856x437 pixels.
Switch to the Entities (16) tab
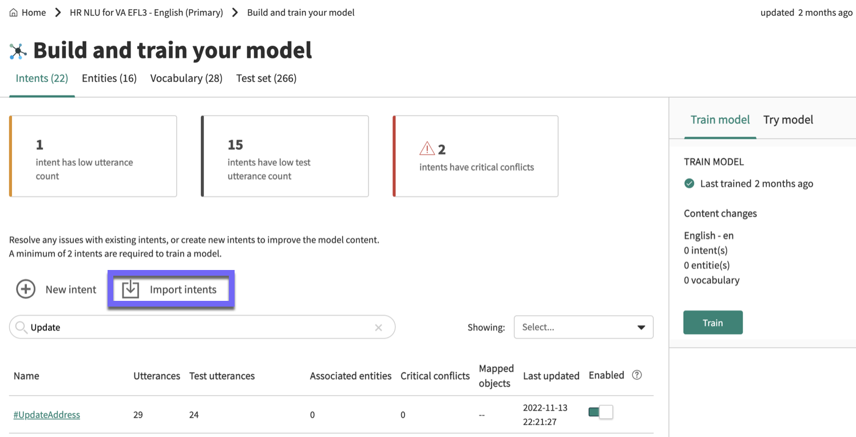point(109,78)
